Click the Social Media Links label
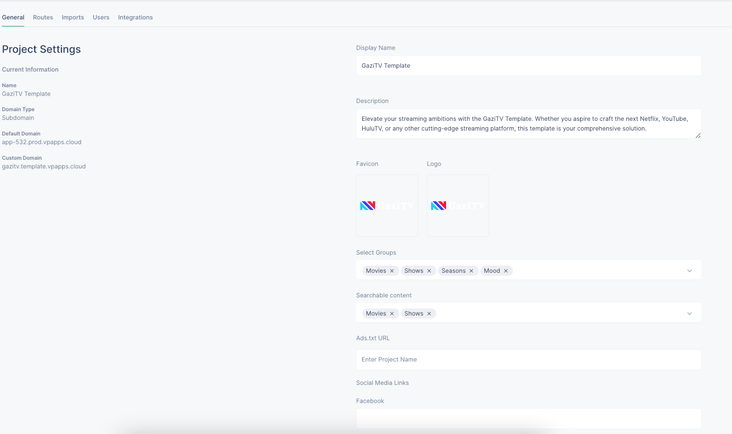The width and height of the screenshot is (732, 434). pos(382,383)
